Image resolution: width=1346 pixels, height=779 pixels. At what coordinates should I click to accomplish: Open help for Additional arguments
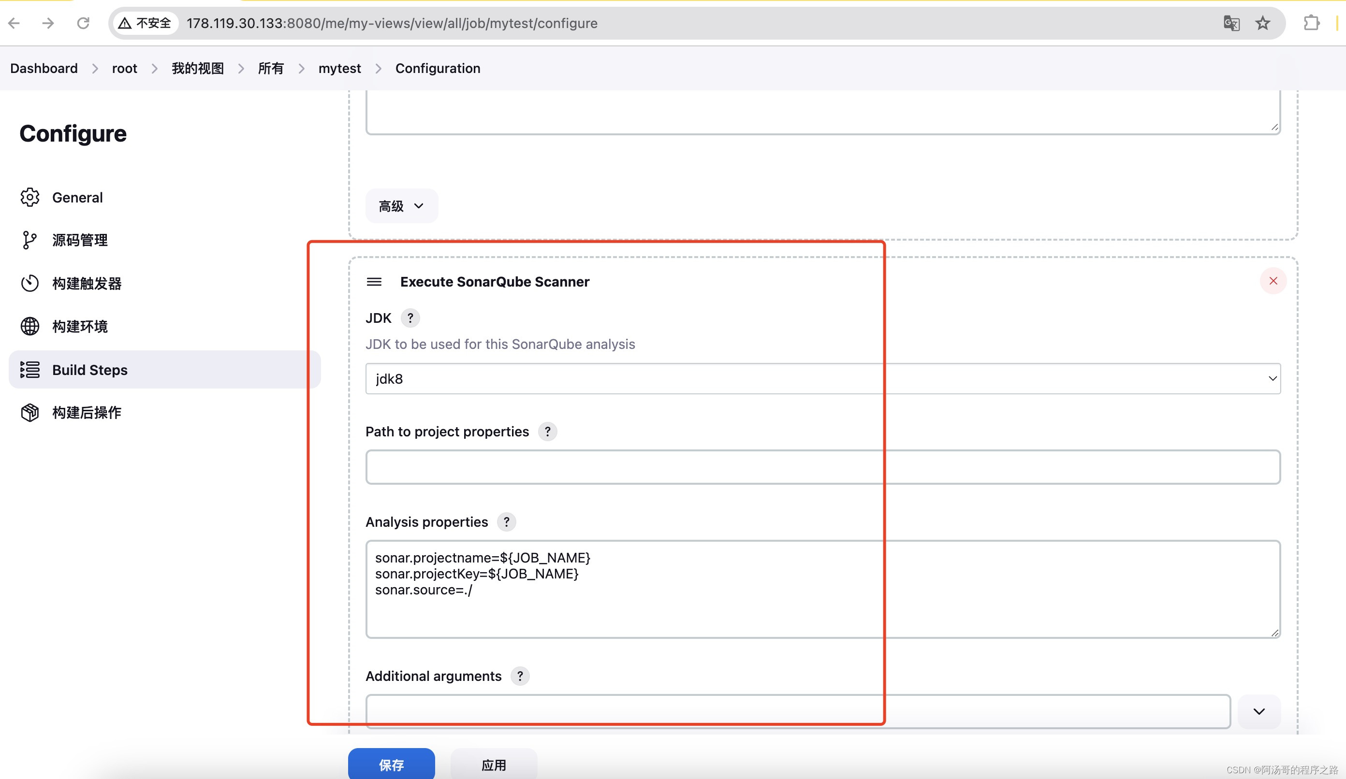(520, 676)
